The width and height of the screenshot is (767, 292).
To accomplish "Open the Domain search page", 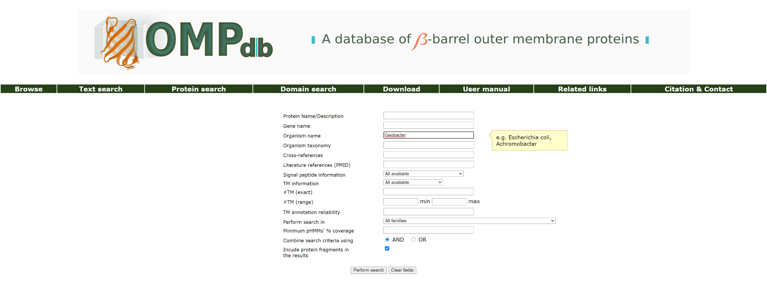I will 308,89.
